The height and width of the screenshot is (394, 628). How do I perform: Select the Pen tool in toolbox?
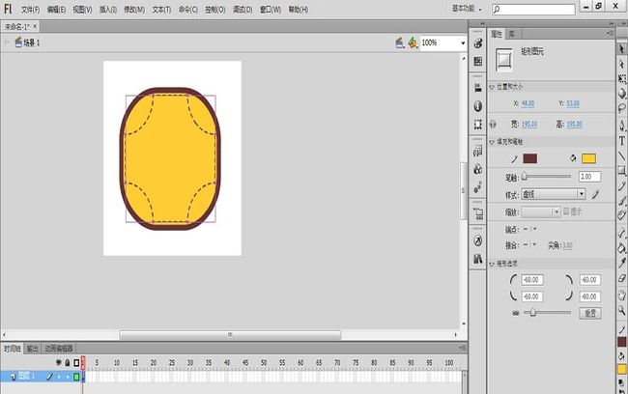(x=621, y=126)
